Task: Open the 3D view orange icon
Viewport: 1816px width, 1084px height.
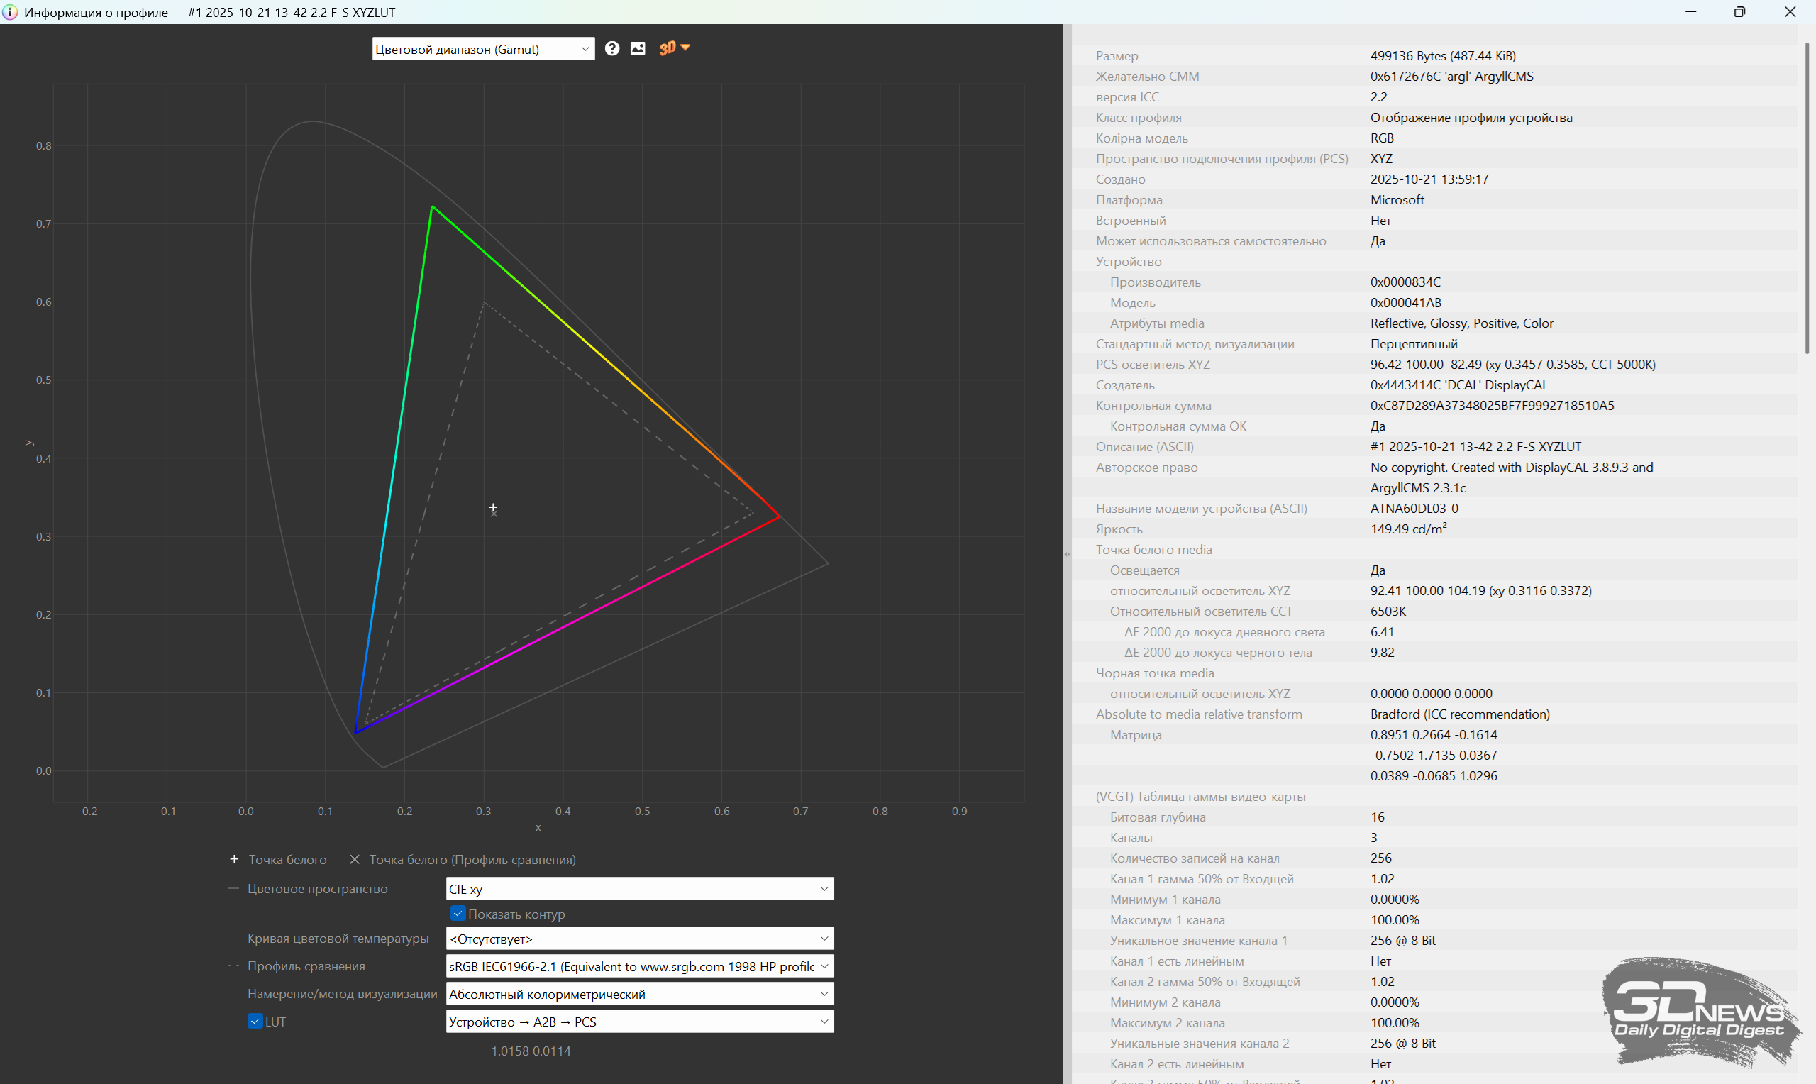Action: pos(667,48)
